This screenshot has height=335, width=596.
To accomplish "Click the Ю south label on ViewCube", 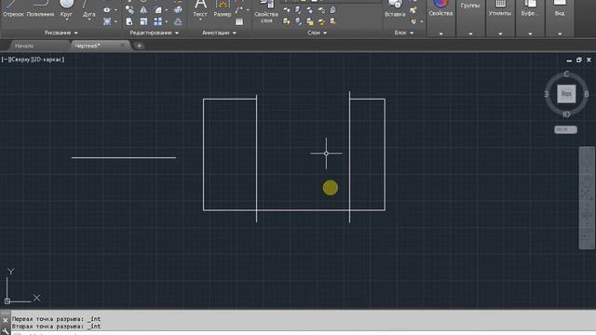I will (566, 114).
